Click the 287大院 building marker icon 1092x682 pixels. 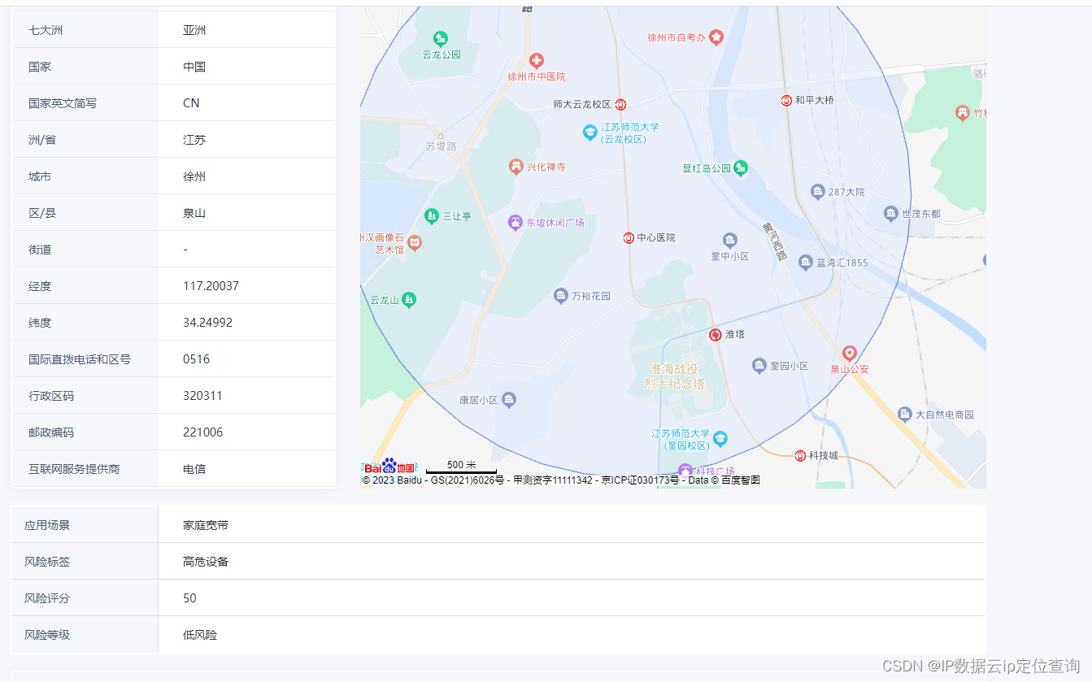pos(818,191)
